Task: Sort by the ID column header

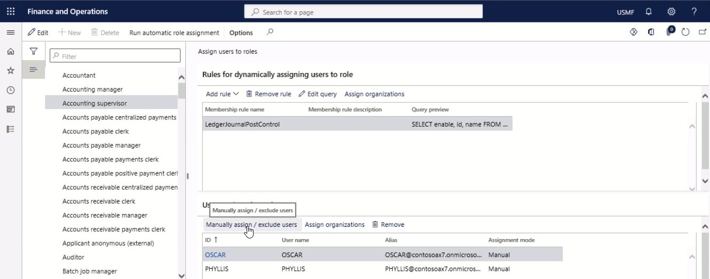Action: pos(211,240)
